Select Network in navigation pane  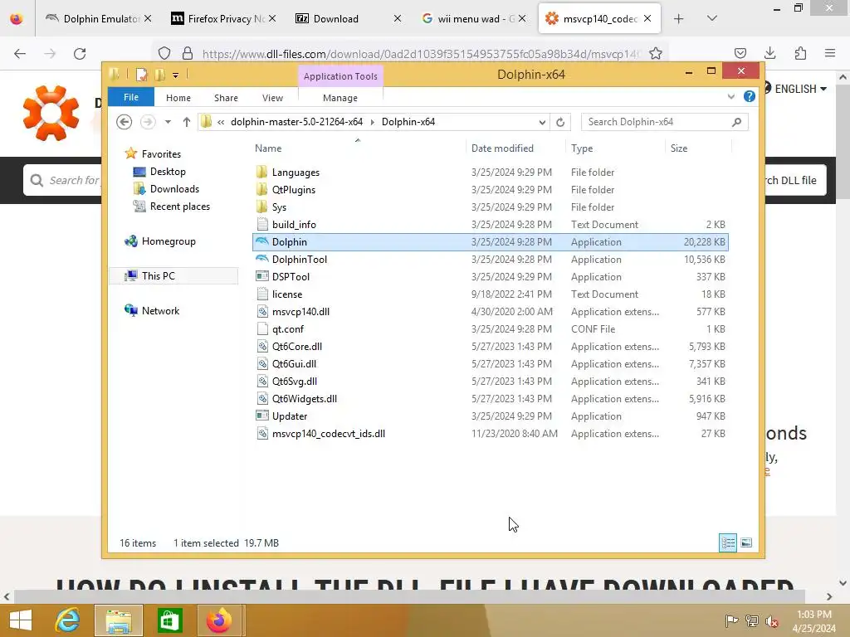pos(160,311)
